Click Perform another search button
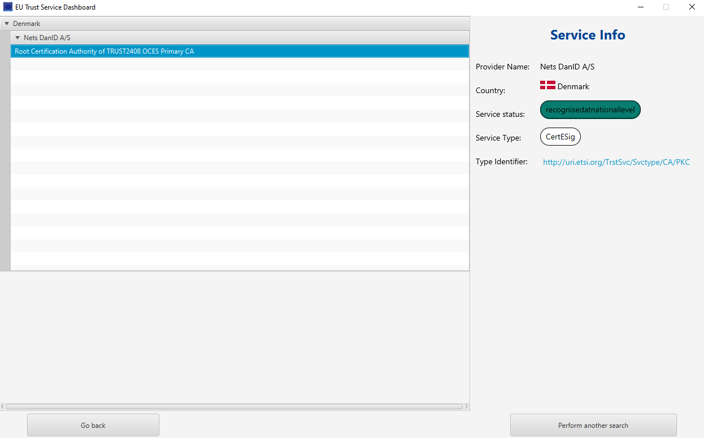The width and height of the screenshot is (704, 438). 593,425
